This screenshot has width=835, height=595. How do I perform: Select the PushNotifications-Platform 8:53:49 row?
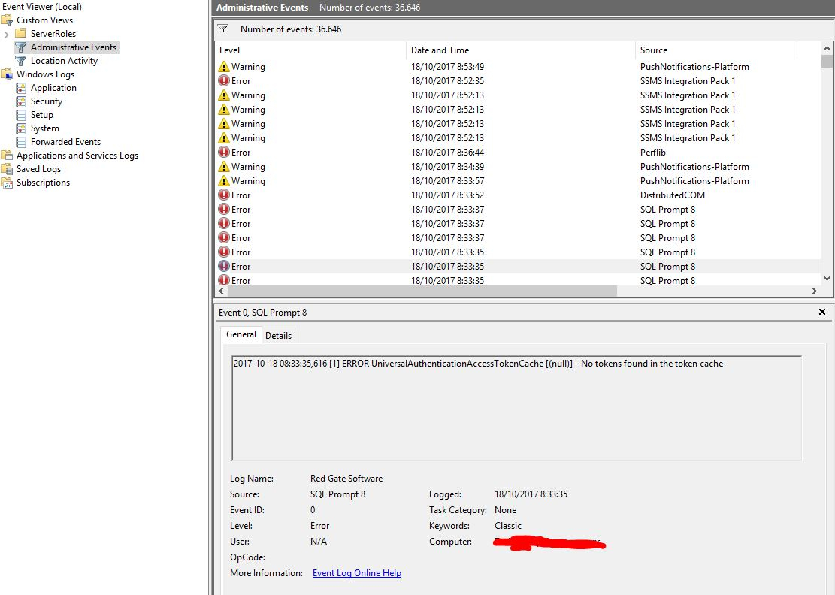point(518,67)
